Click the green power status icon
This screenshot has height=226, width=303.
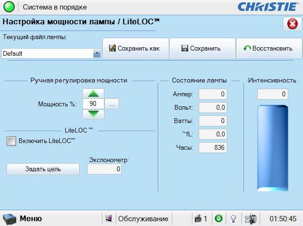point(218,218)
